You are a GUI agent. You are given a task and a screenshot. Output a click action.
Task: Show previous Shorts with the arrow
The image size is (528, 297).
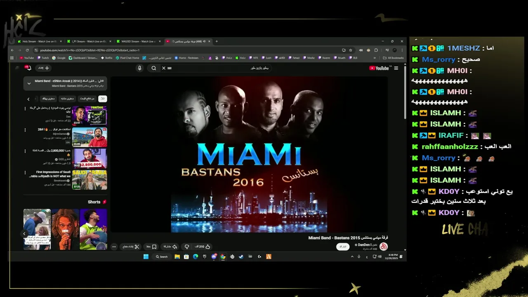pos(24,233)
